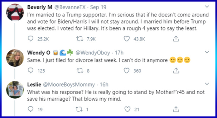This screenshot has height=118, width=217.
Task: Open the @MooreBoysMommy profile handle
Action: click(69, 85)
